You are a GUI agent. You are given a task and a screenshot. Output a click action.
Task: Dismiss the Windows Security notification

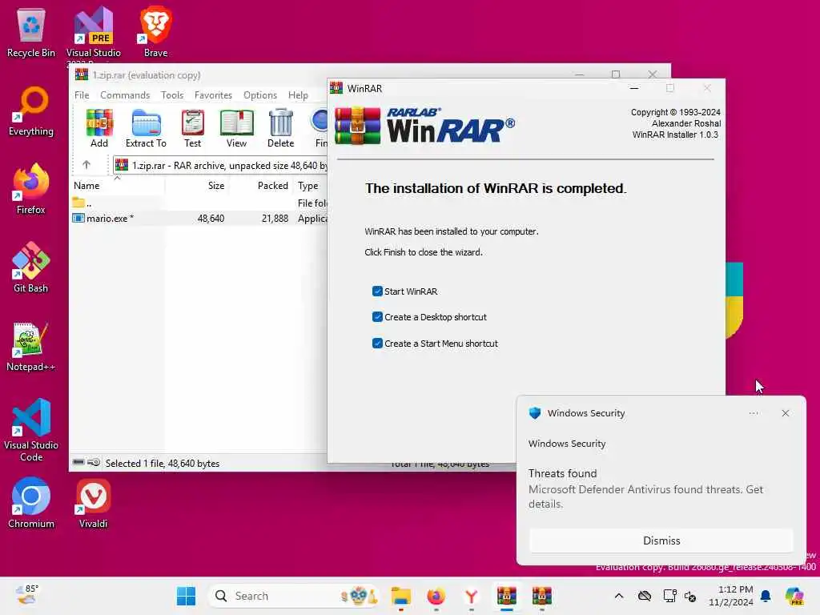(661, 541)
